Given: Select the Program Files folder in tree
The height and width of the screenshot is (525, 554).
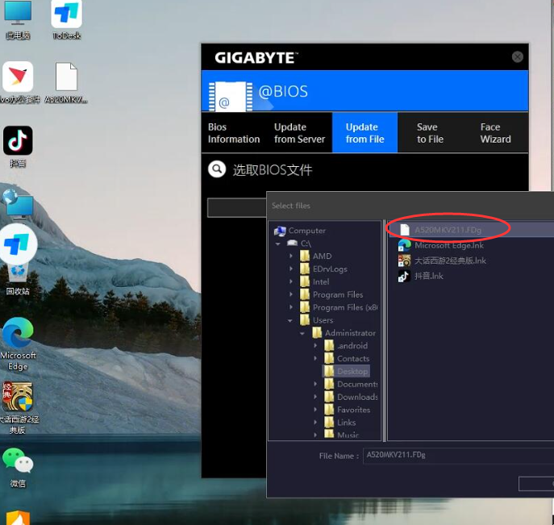Looking at the screenshot, I should click(x=337, y=294).
